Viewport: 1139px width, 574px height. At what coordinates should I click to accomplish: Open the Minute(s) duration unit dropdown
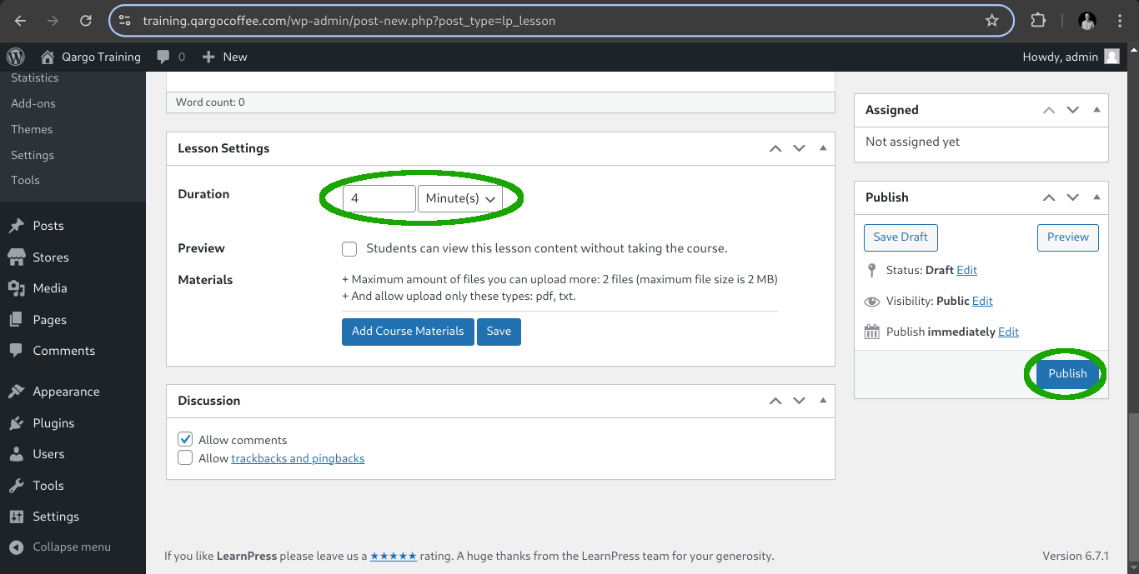(460, 198)
